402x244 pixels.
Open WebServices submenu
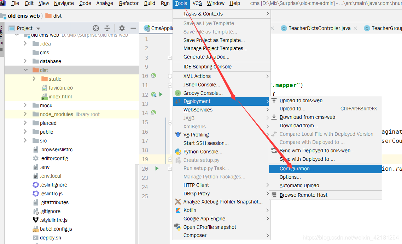click(222, 110)
